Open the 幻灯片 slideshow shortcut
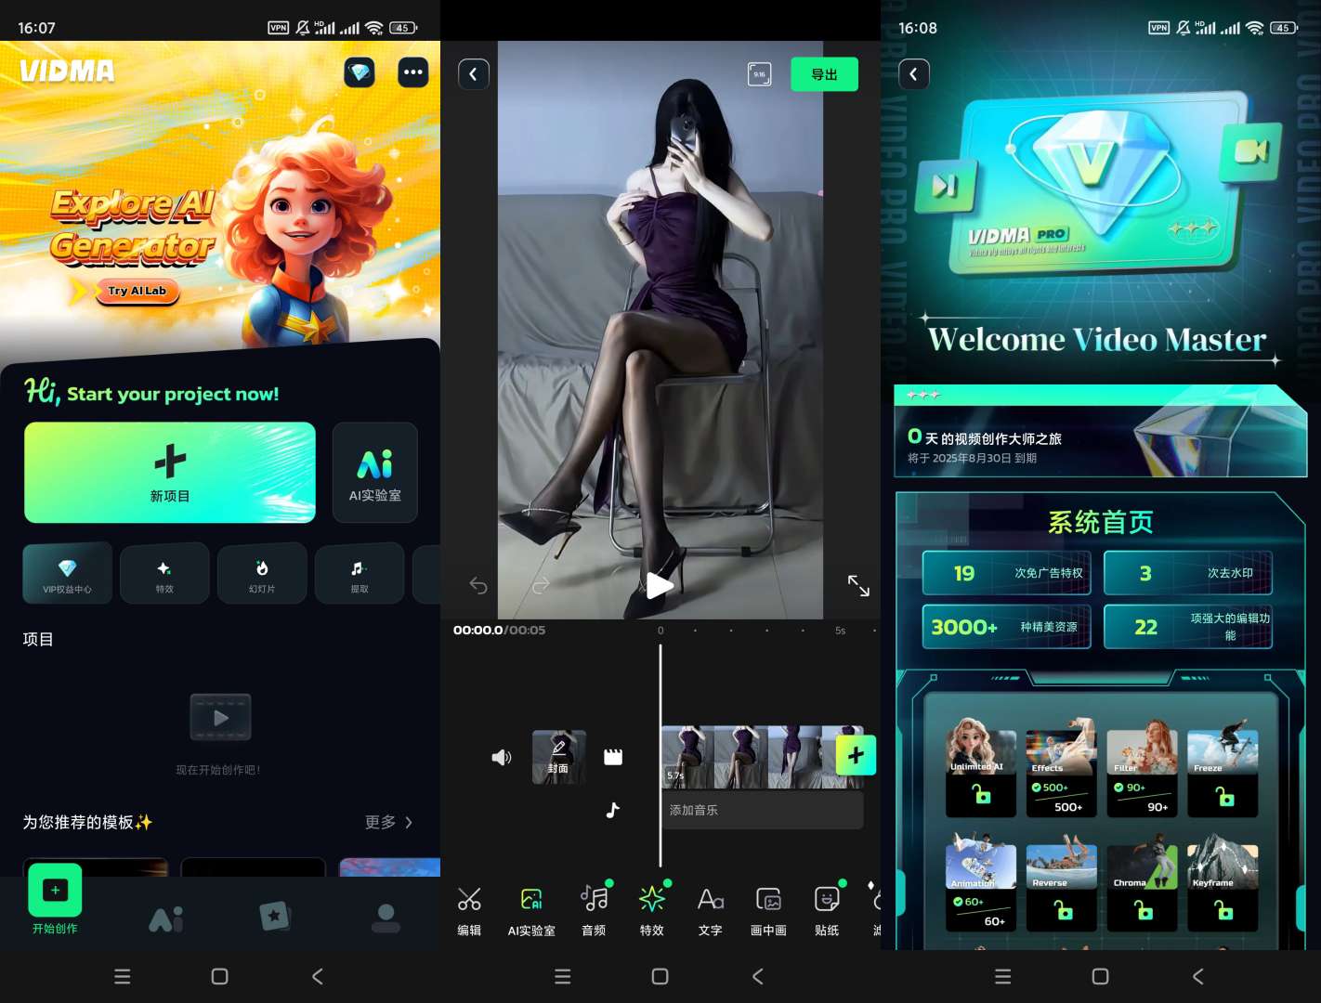 [x=262, y=574]
